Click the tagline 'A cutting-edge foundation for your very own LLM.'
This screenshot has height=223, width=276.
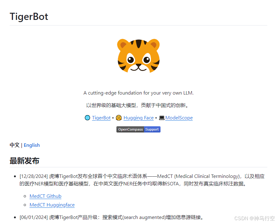(x=138, y=93)
